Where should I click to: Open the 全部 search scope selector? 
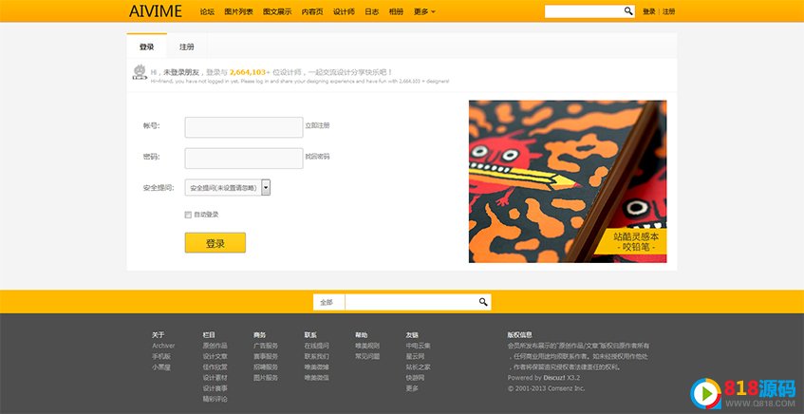point(328,302)
